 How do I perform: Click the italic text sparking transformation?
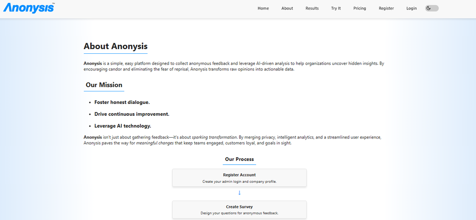[214, 137]
